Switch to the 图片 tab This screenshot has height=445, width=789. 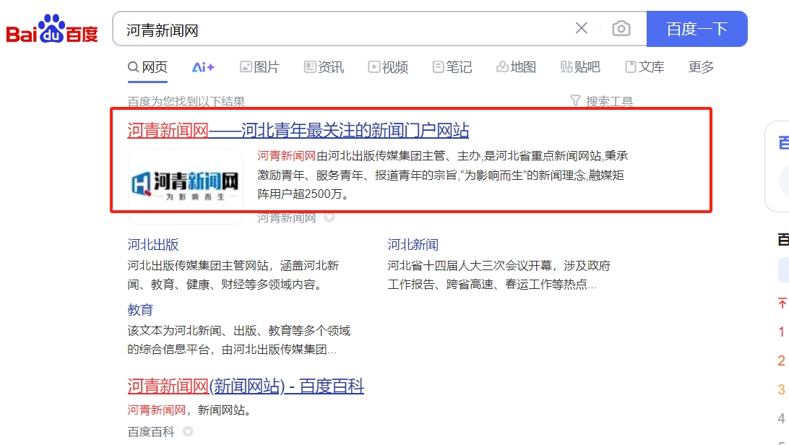click(x=259, y=67)
